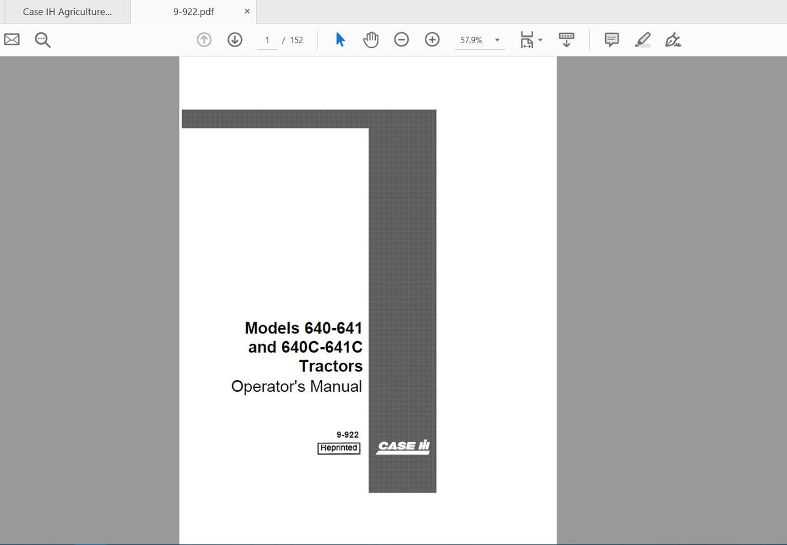Activate the hand pan tool

371,40
